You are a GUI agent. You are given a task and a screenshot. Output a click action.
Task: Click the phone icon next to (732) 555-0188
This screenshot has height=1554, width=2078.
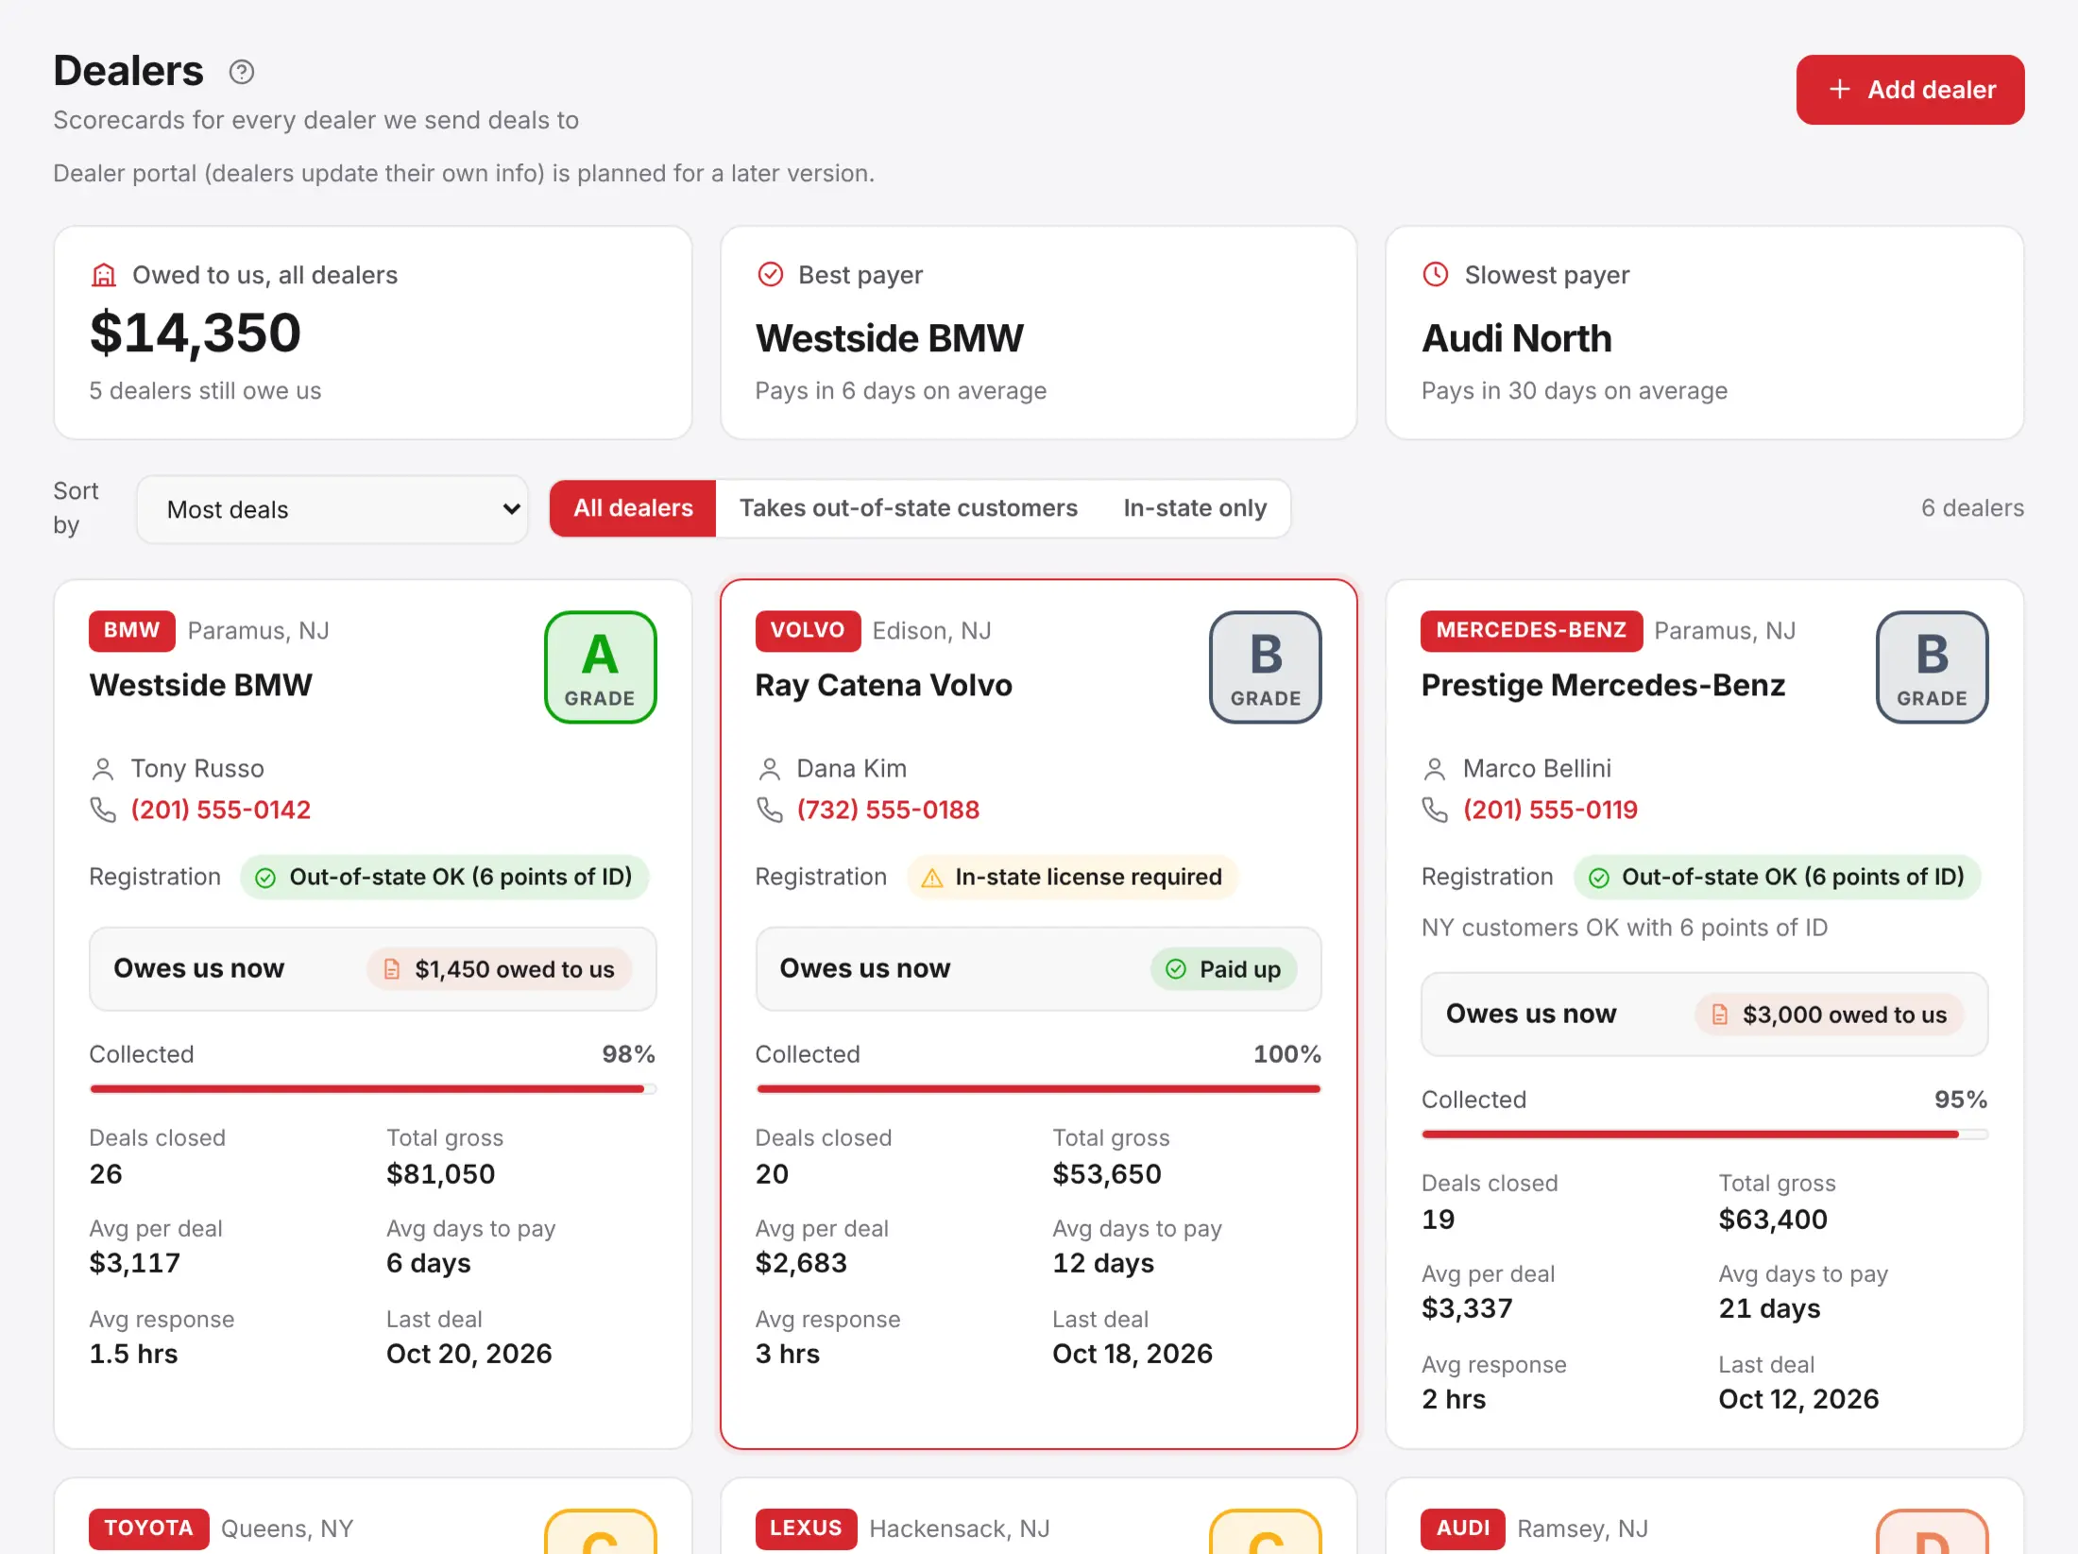[x=770, y=810]
